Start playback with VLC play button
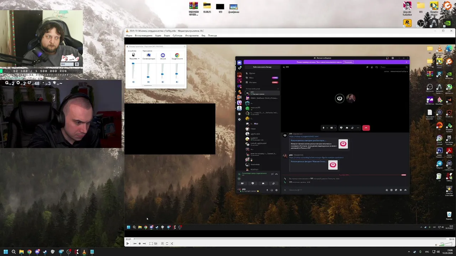The image size is (456, 256). 128,244
